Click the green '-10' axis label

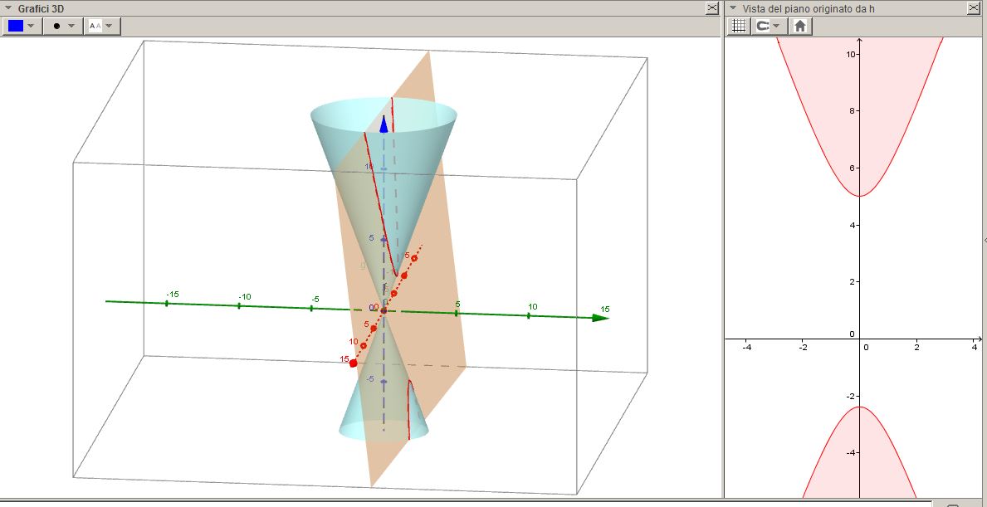245,297
